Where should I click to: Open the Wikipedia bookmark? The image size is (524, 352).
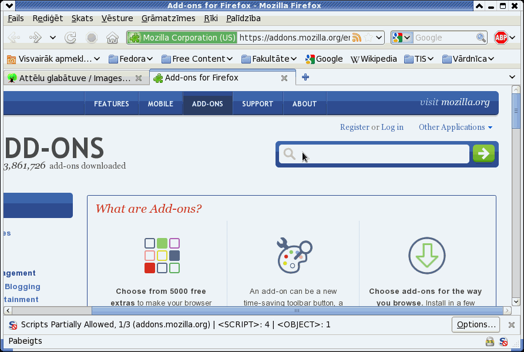(x=373, y=59)
